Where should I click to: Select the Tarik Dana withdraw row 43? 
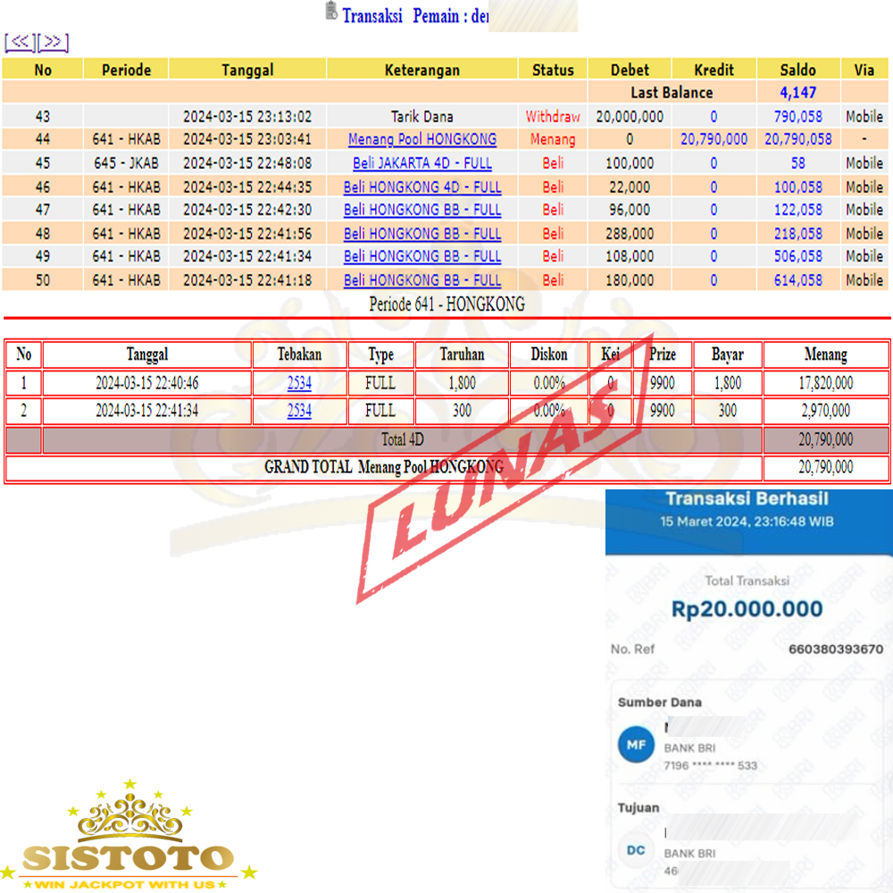coord(422,116)
